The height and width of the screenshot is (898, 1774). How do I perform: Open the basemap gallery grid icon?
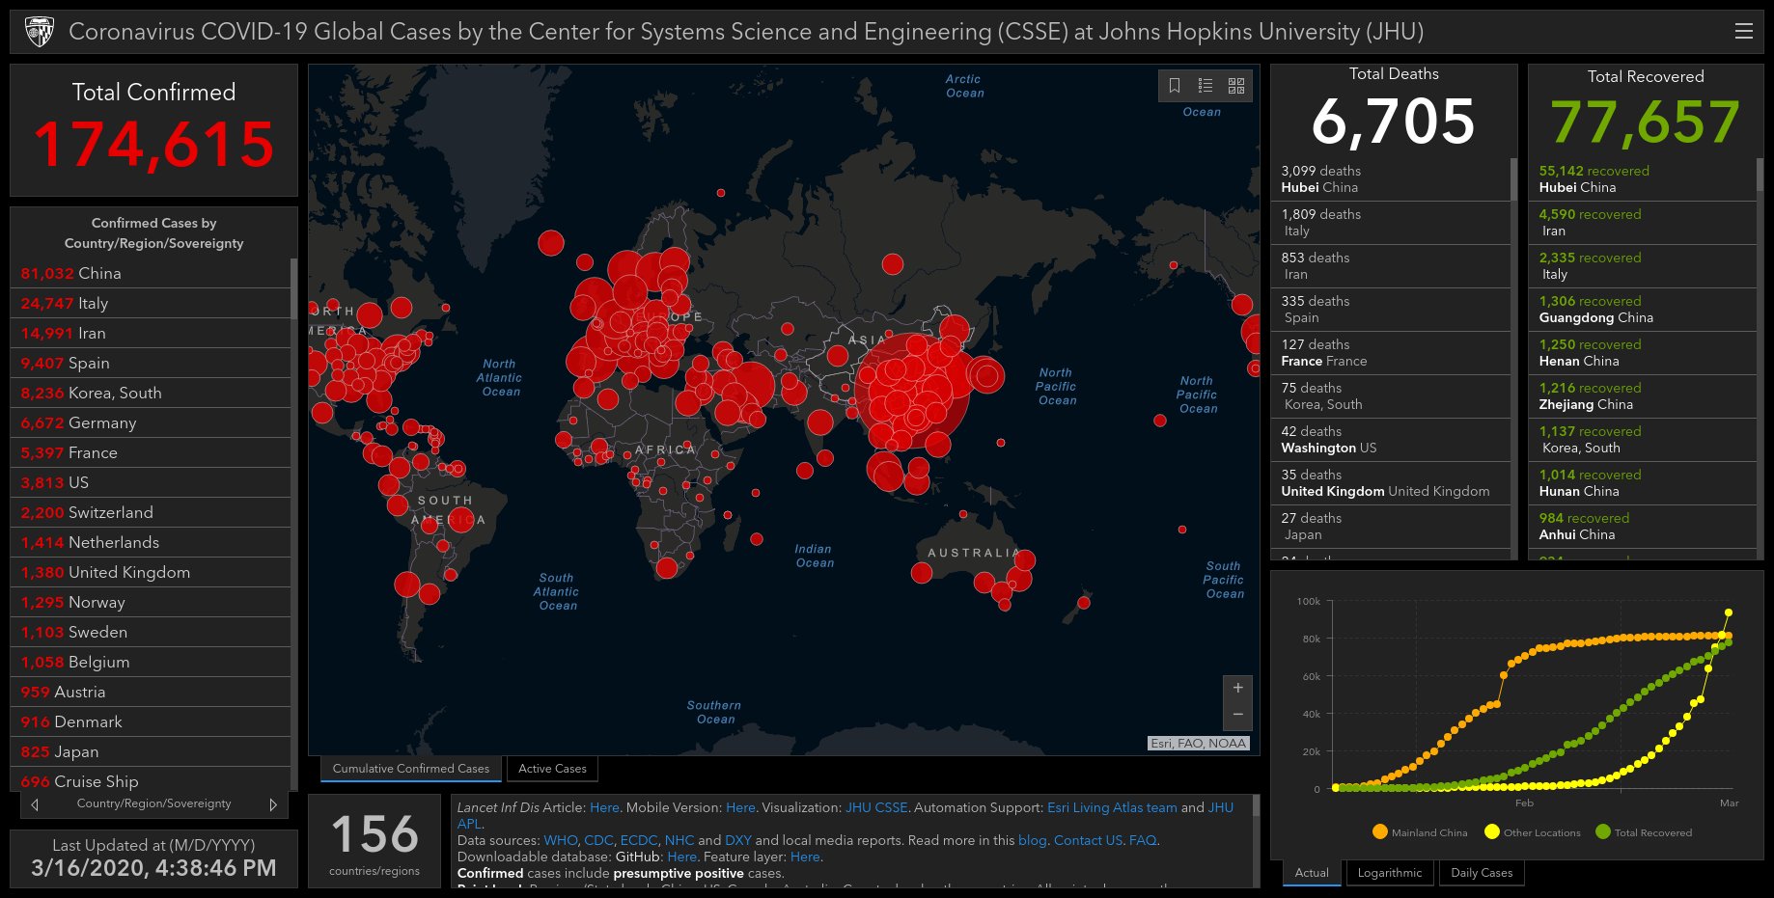click(1236, 86)
